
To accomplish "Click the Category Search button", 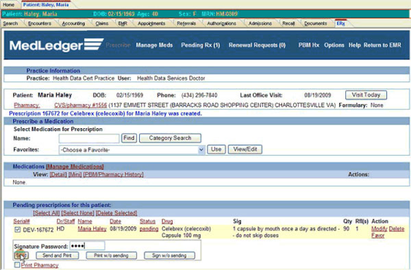I will 169,138.
